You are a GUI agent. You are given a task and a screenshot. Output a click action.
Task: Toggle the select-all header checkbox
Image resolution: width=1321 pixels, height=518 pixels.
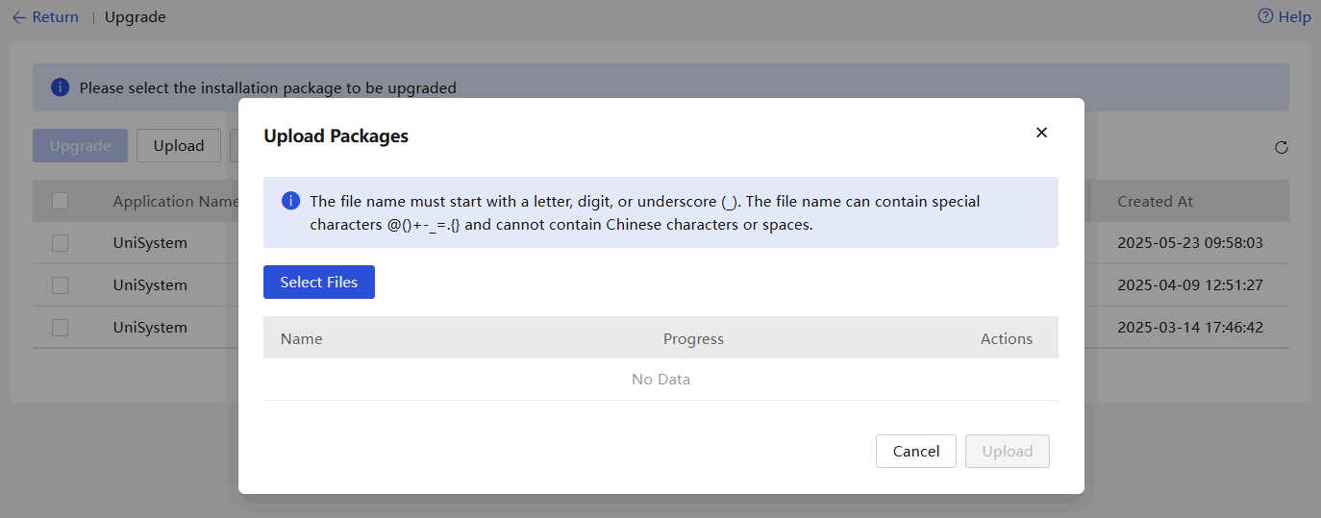(60, 201)
